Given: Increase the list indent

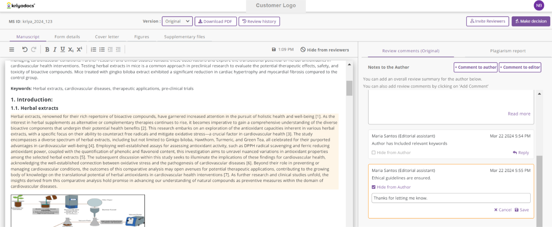Looking at the screenshot, I should click(110, 50).
